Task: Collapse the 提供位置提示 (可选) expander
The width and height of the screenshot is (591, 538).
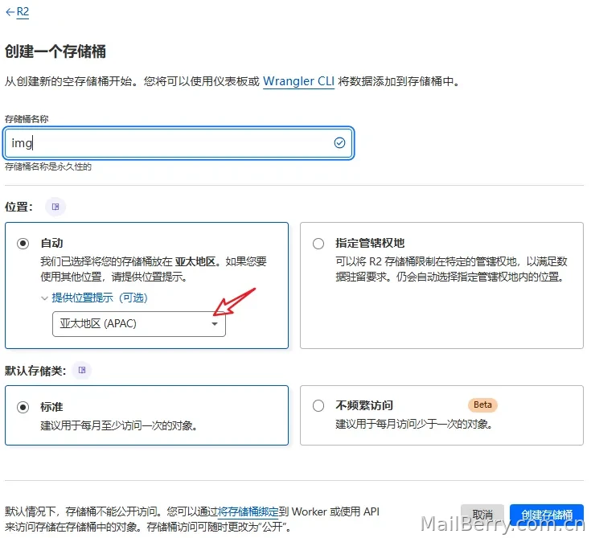Action: tap(94, 298)
